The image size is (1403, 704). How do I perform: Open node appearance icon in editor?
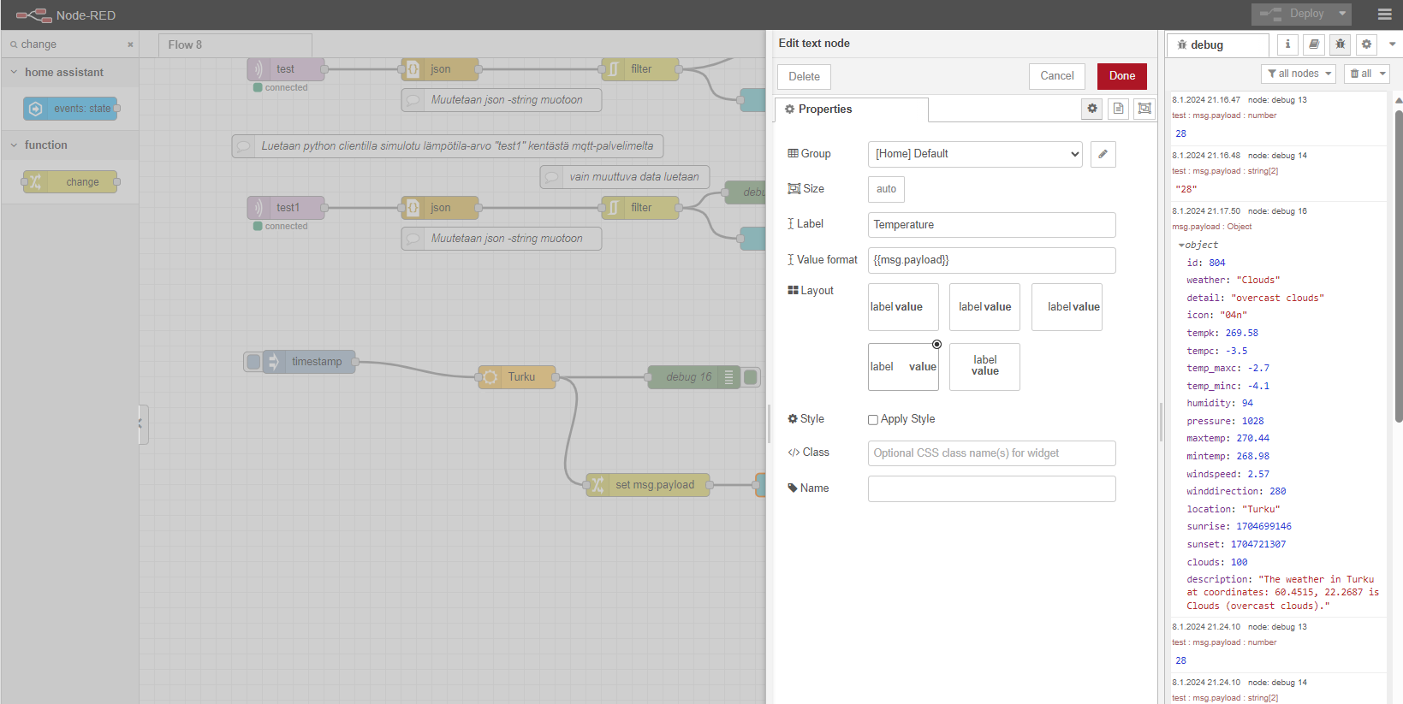pyautogui.click(x=1144, y=109)
